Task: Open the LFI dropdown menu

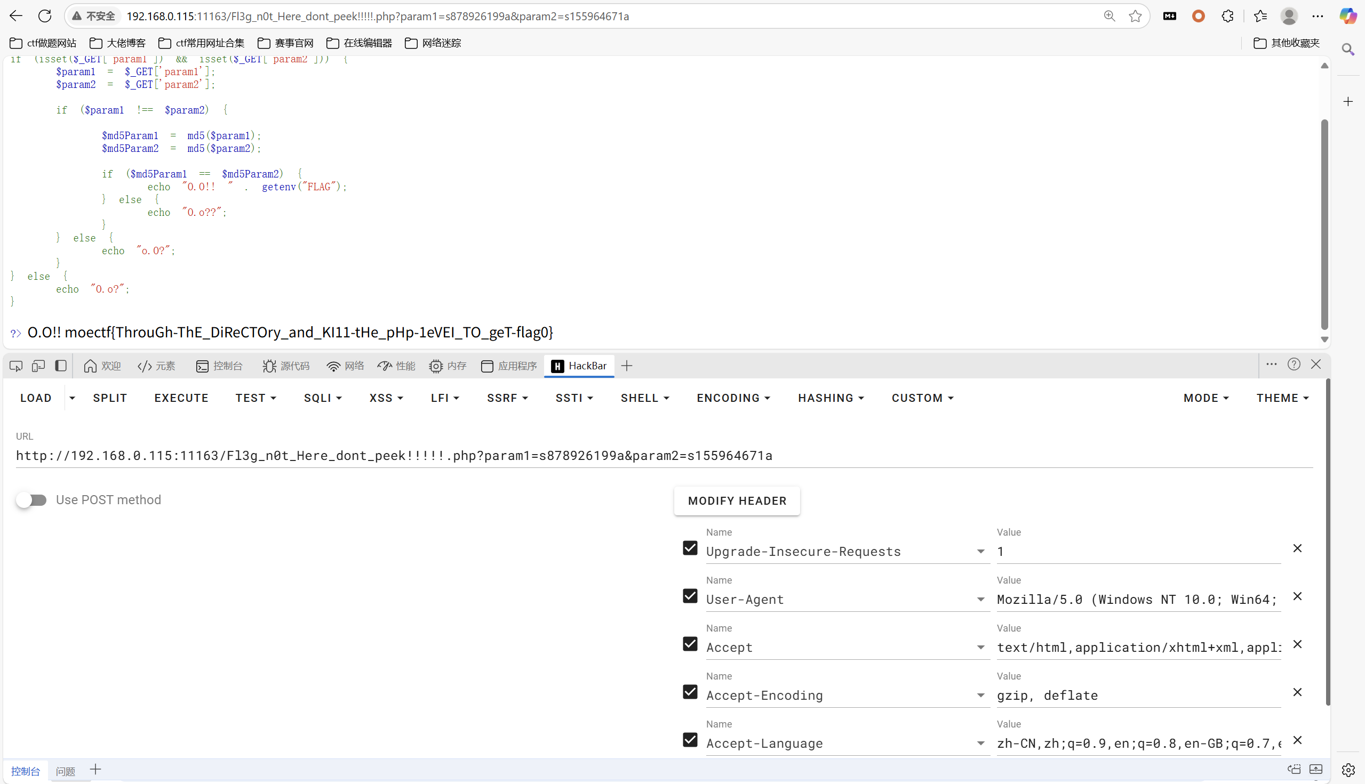Action: [445, 398]
